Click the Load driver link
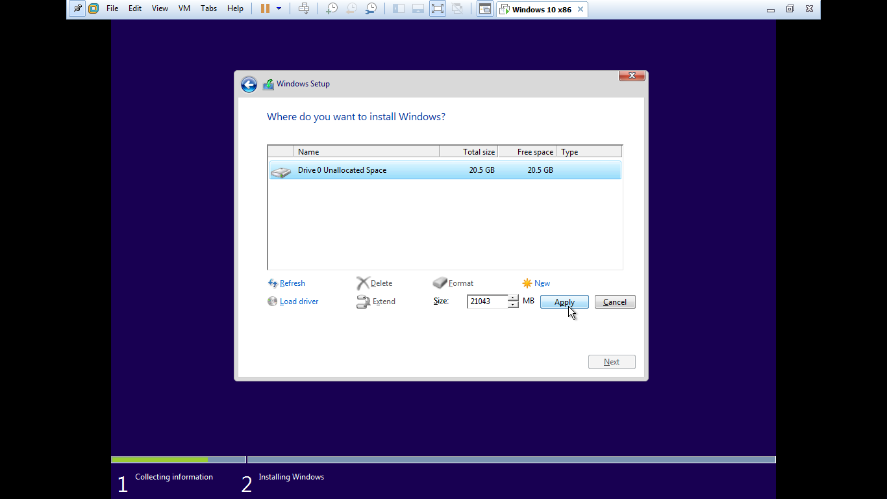Image resolution: width=887 pixels, height=499 pixels. pyautogui.click(x=299, y=301)
